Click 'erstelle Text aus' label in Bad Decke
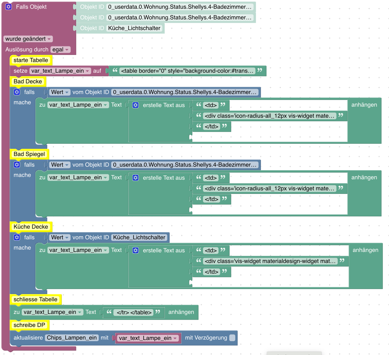This screenshot has width=389, height=355. click(164, 105)
